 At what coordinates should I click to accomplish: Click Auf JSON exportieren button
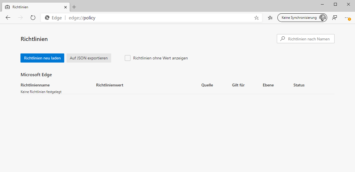point(89,58)
